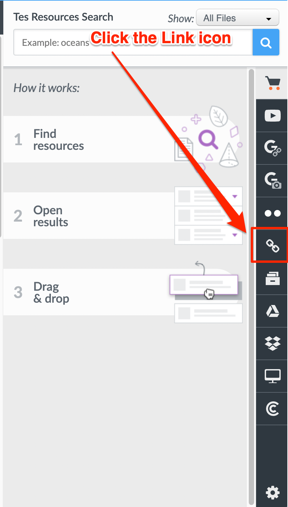Click the vertical scrollbar of results panel
Screen dimensions: 288x507
251,287
